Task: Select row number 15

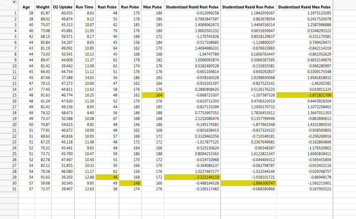Action: (x=9, y=95)
